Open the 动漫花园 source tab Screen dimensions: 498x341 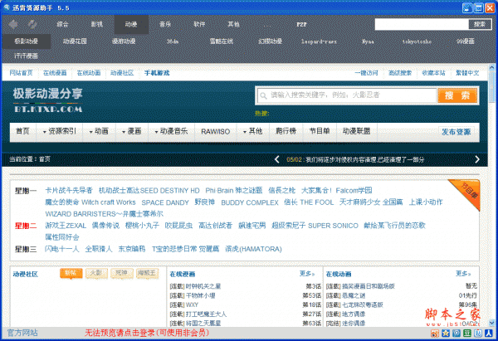[75, 41]
